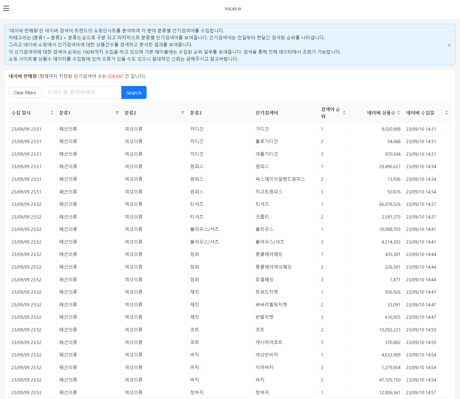Screen dimensions: 460x399
Task: Click product count 2,591,375
Action: click(391, 217)
